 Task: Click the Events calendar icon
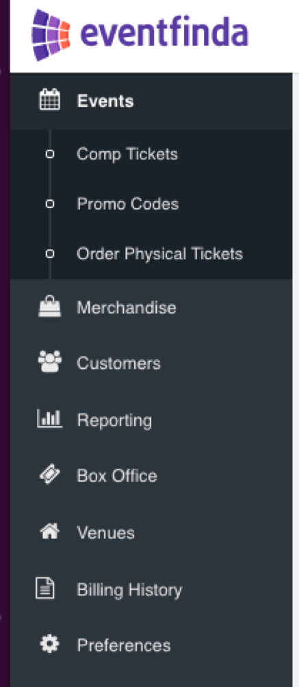click(x=49, y=101)
